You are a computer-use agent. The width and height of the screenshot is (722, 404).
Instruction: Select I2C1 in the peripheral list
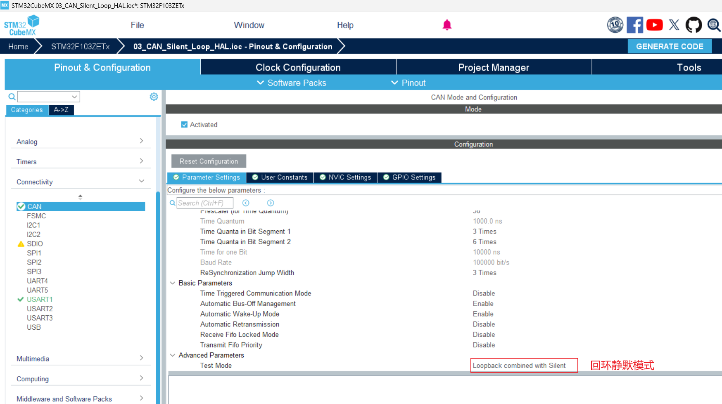pyautogui.click(x=33, y=225)
